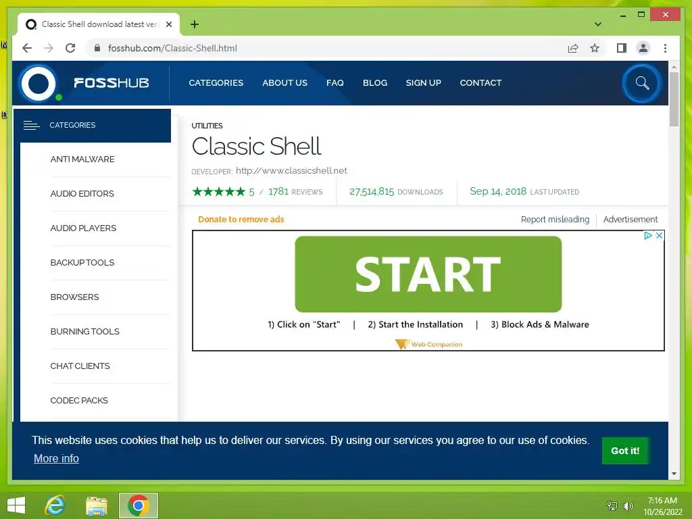Open the Chrome profile avatar
The width and height of the screenshot is (692, 519).
click(x=643, y=48)
